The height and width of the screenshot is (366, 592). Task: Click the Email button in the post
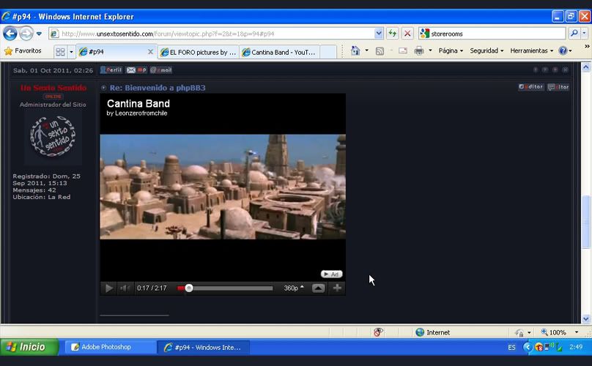pos(161,70)
